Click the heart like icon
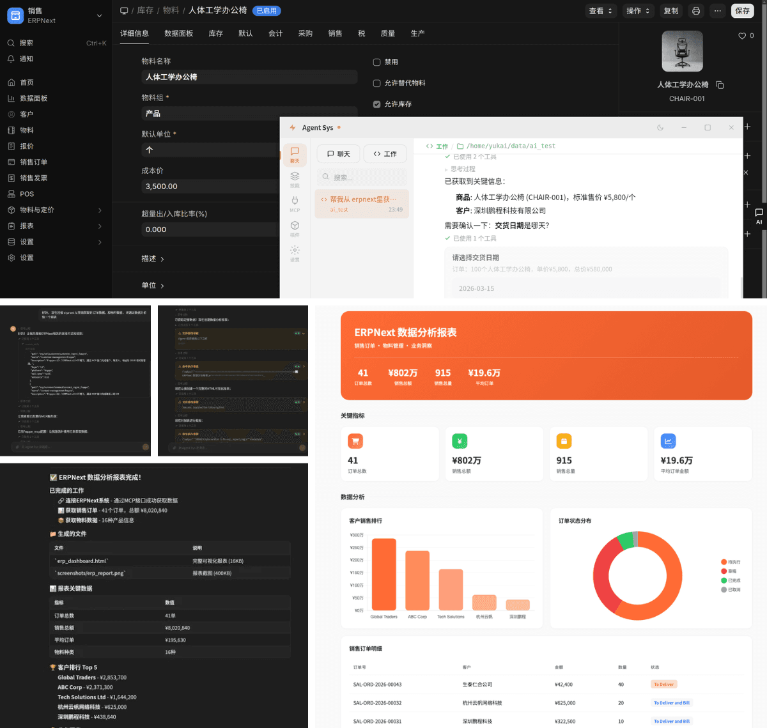Viewport: 767px width, 728px height. 742,36
